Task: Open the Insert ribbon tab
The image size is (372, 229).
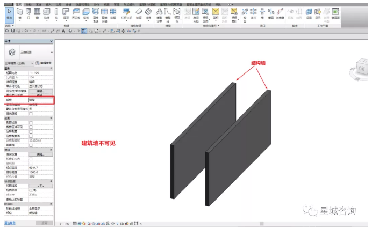Action: pyautogui.click(x=48, y=4)
